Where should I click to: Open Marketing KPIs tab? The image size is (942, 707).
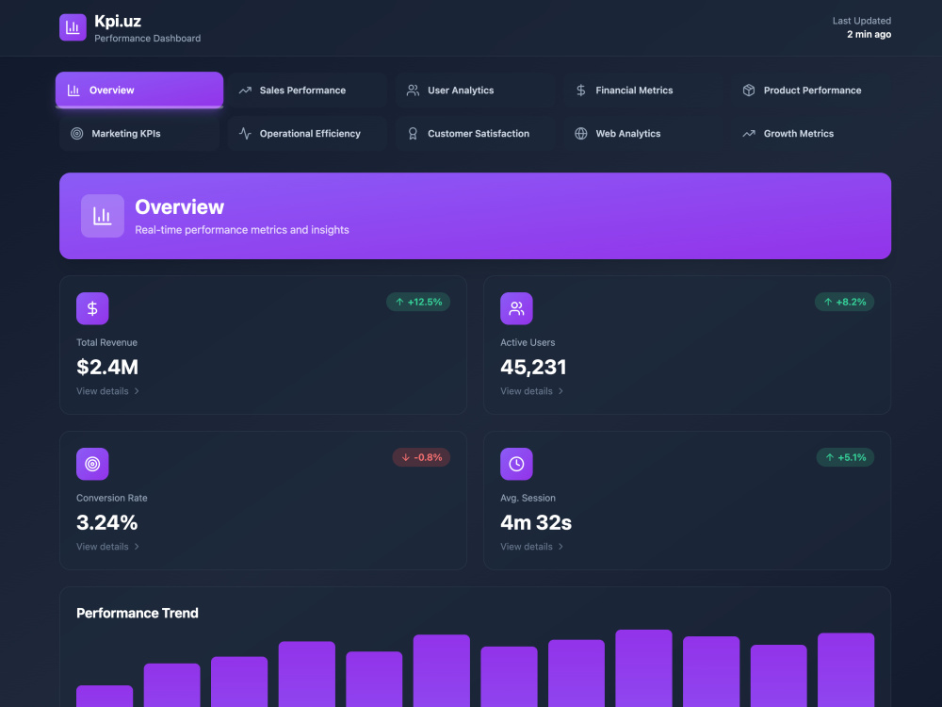click(x=139, y=134)
